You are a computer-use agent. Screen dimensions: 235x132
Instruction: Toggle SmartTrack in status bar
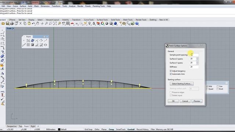120,129
